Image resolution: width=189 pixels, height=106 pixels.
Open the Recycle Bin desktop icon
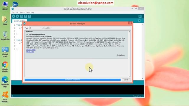tap(5, 36)
